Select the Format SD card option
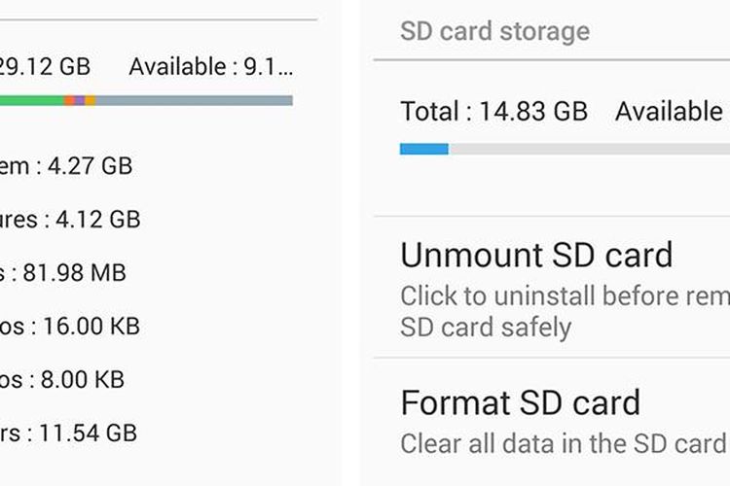This screenshot has height=486, width=730. tap(520, 402)
